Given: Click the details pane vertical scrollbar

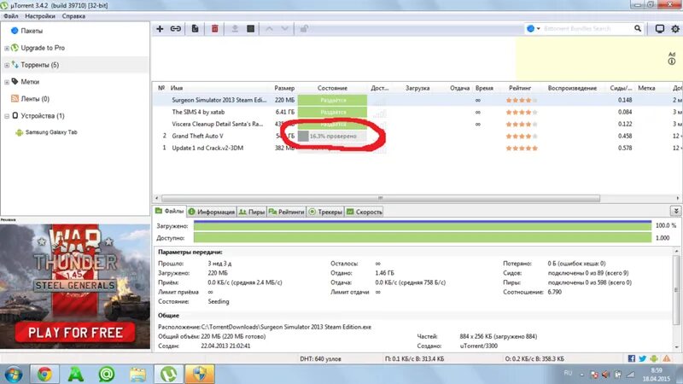Looking at the screenshot, I should [x=676, y=289].
